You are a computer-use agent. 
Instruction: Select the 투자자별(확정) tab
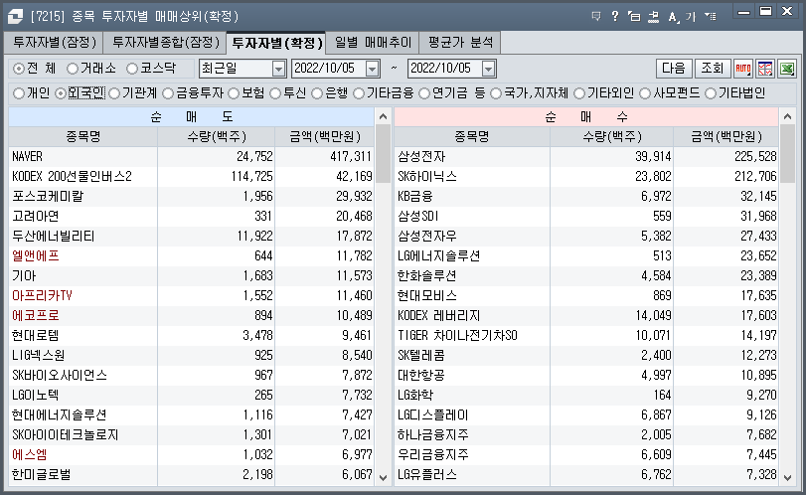276,43
